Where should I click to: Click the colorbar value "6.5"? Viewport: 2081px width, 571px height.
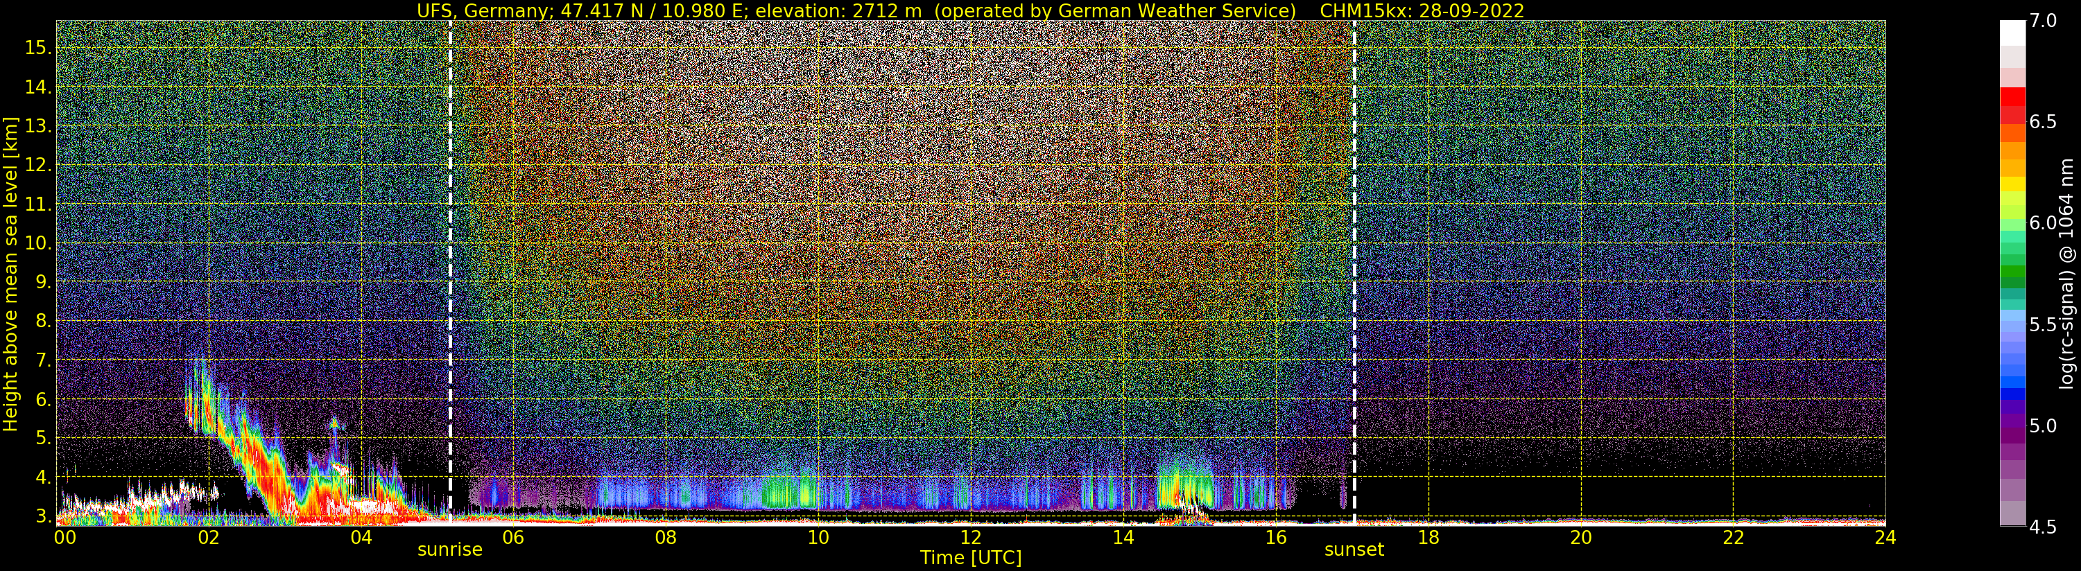2043,122
